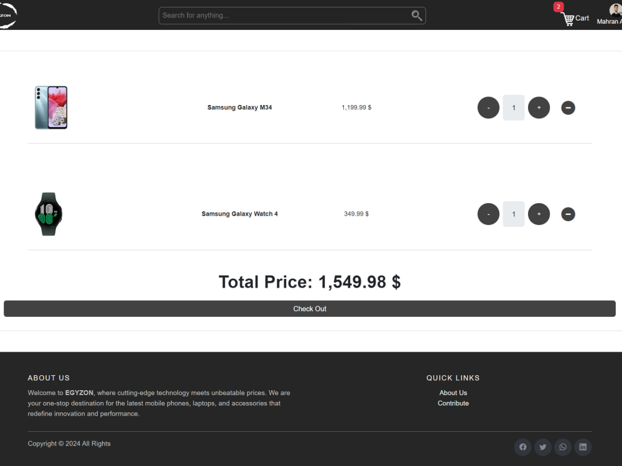Click the 1,199.99 $ price
This screenshot has width=622, height=466.
356,107
